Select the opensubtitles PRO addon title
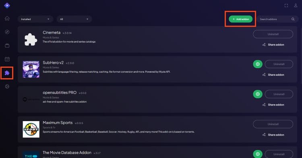302x158 pixels. click(60, 93)
